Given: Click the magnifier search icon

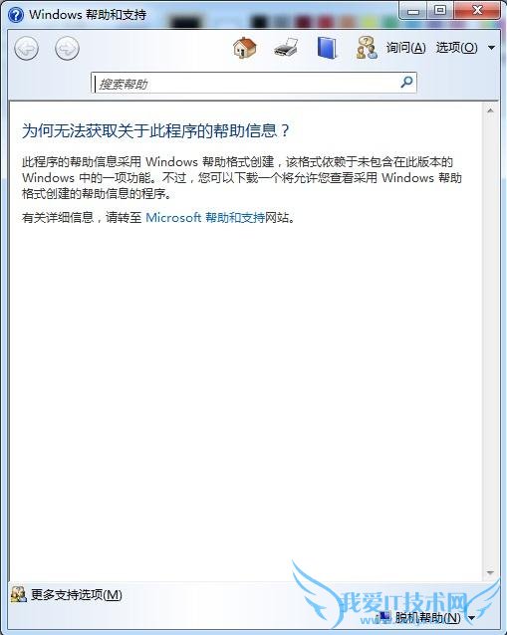Looking at the screenshot, I should pyautogui.click(x=406, y=83).
